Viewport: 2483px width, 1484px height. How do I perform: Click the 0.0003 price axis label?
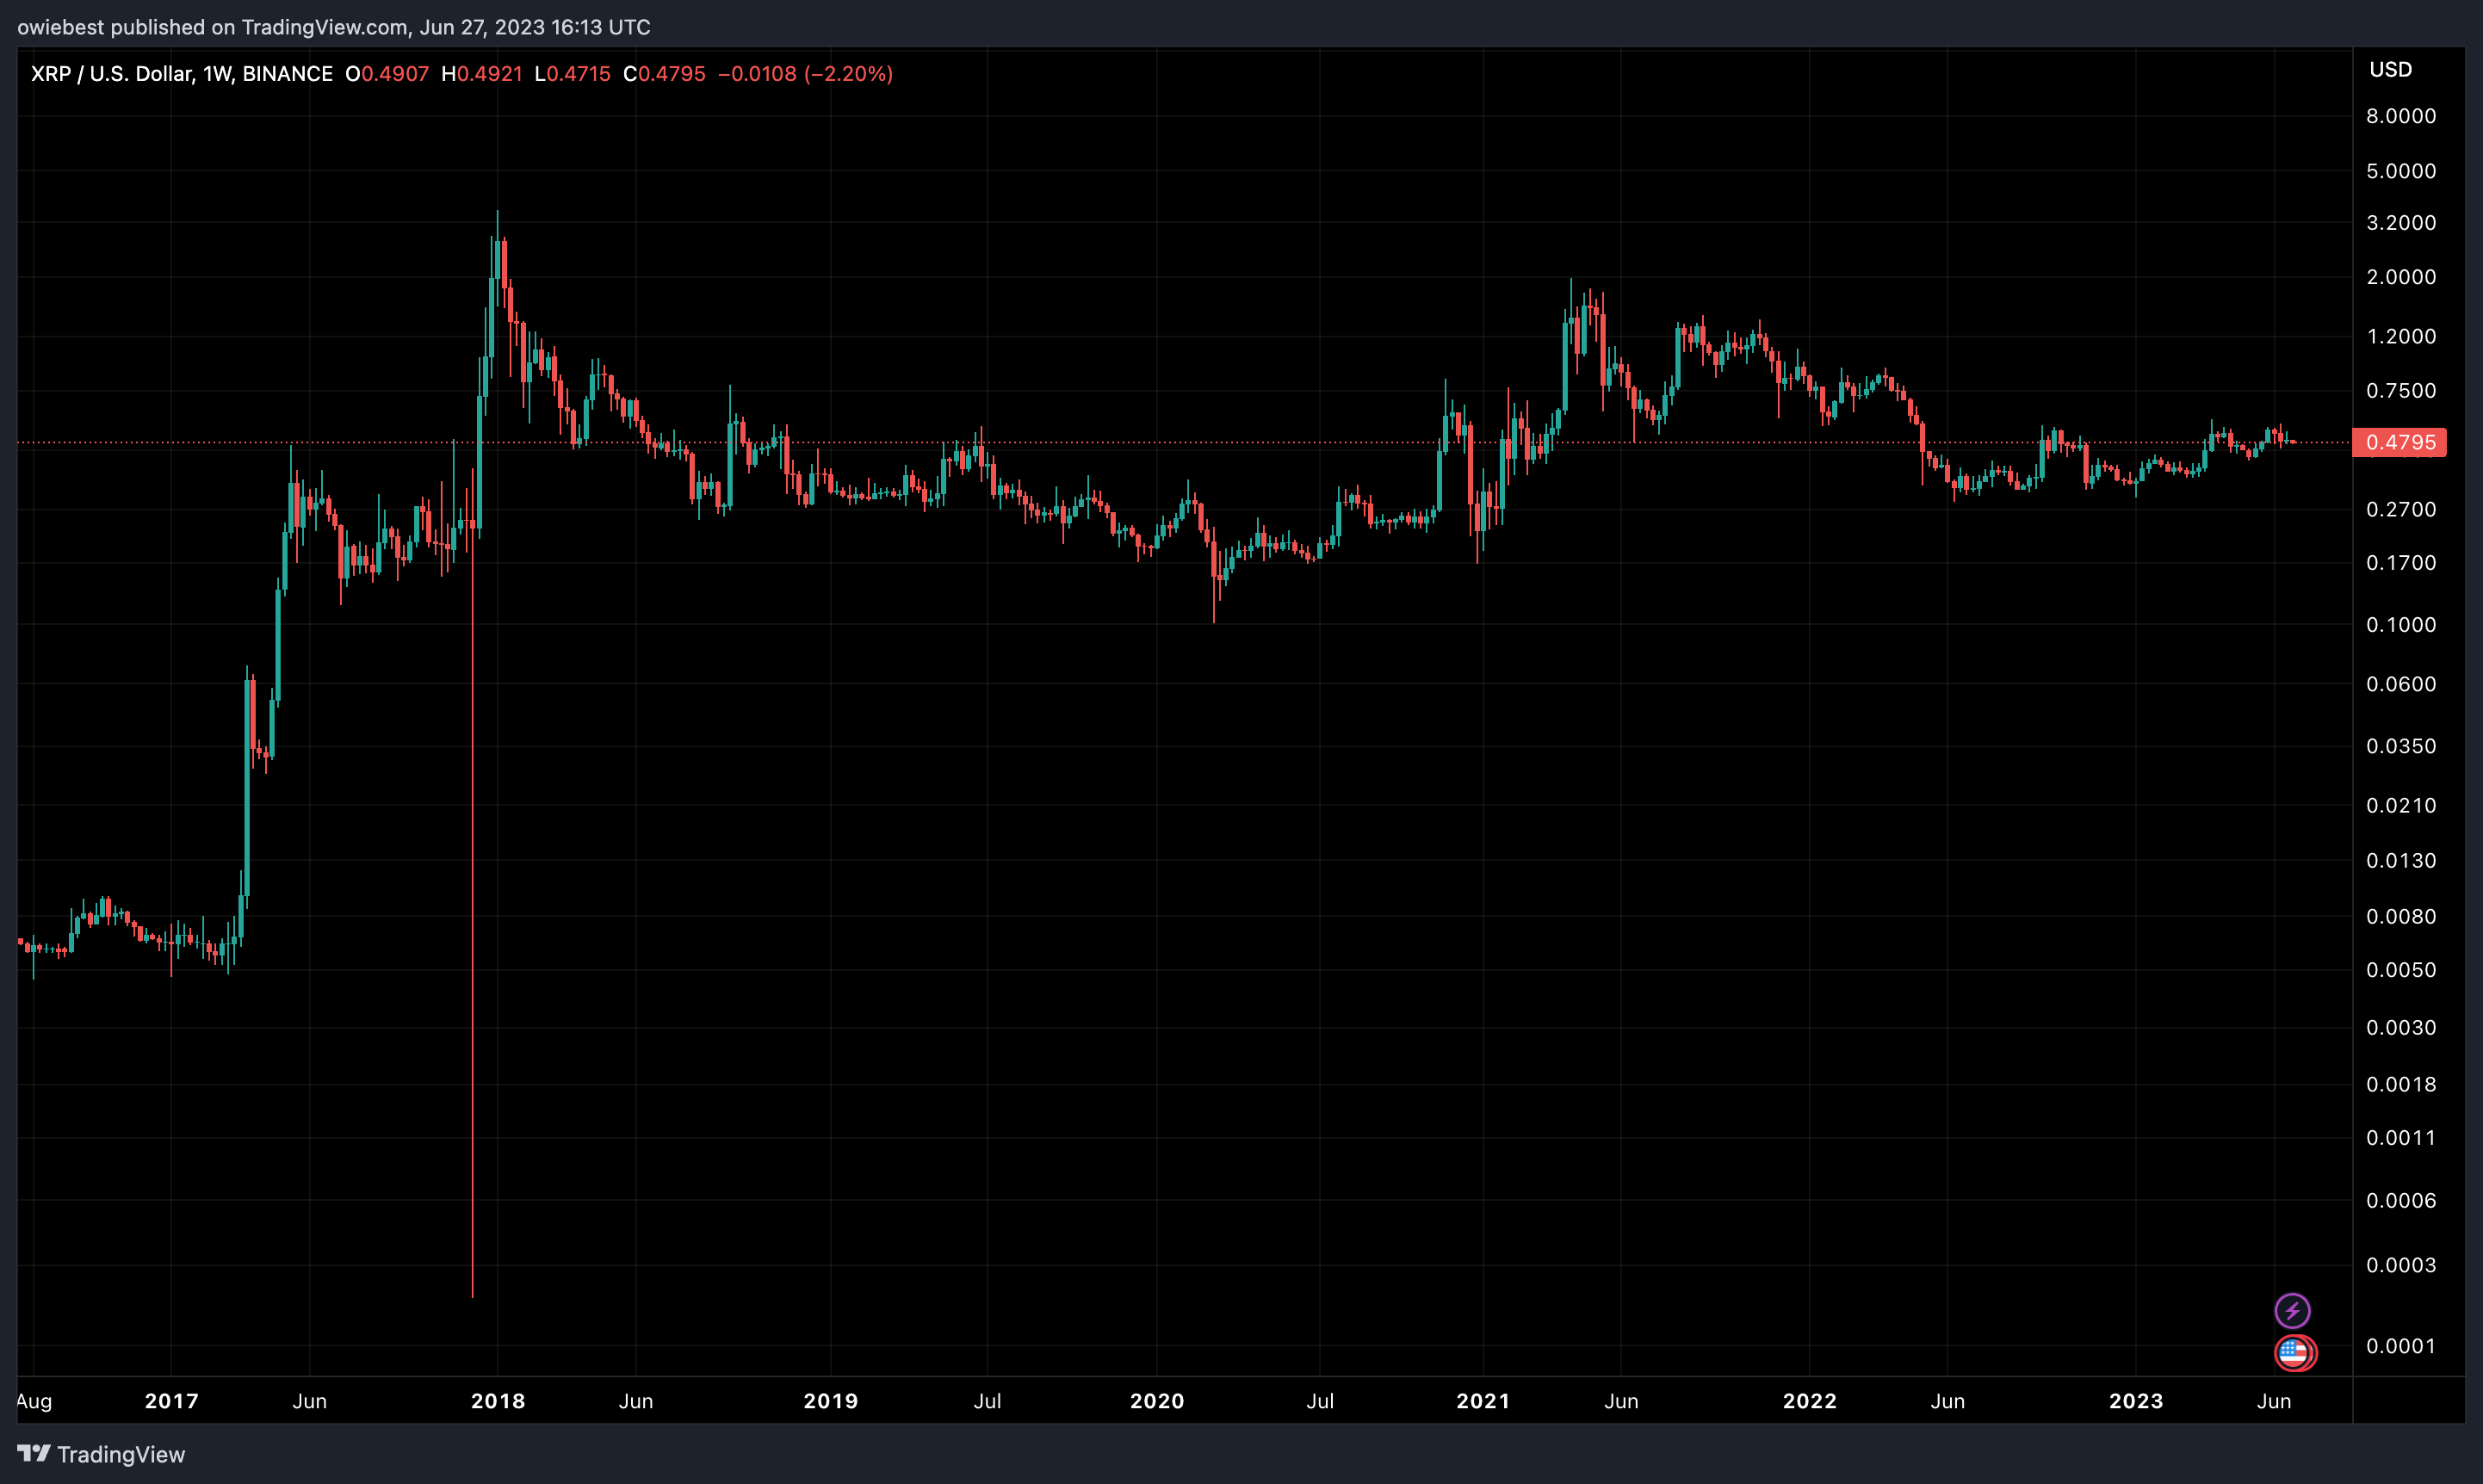[x=2400, y=1265]
